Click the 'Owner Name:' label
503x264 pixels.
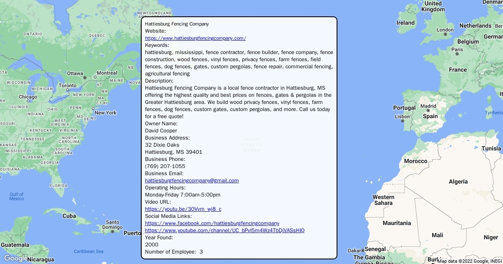(161, 124)
